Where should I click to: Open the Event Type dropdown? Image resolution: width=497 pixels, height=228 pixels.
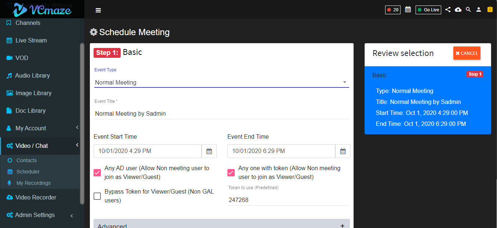tap(222, 82)
